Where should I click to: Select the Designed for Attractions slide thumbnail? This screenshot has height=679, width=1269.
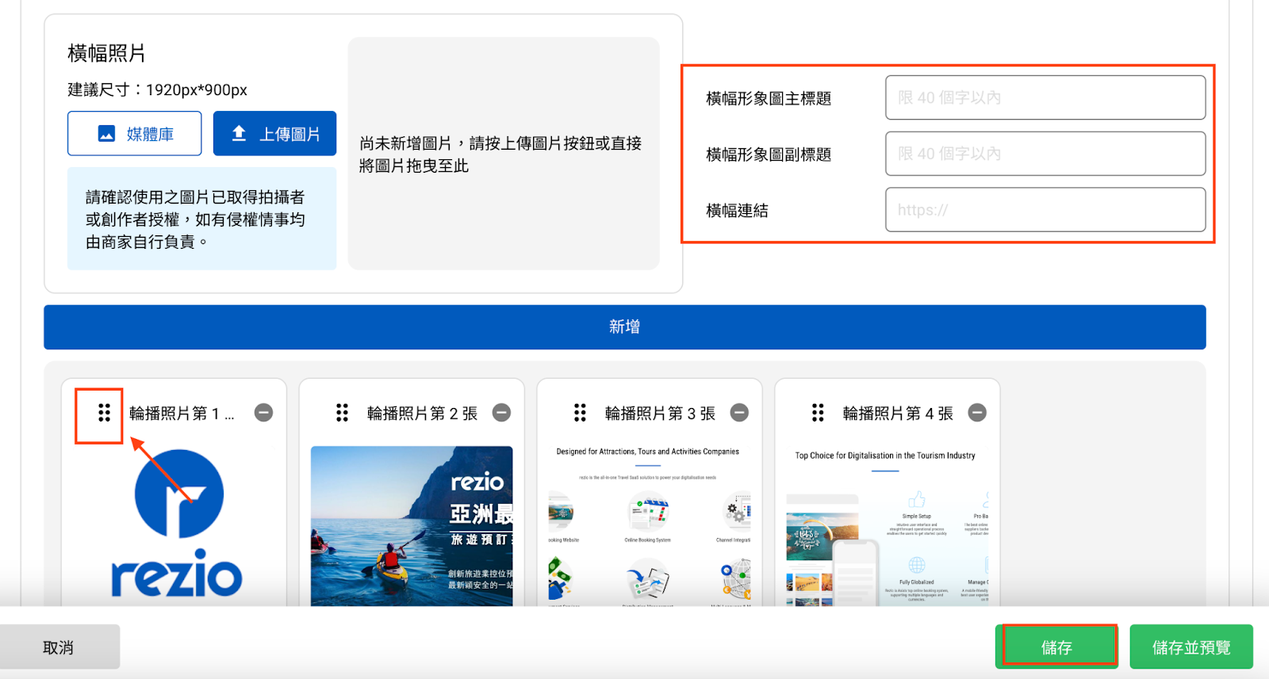point(650,526)
